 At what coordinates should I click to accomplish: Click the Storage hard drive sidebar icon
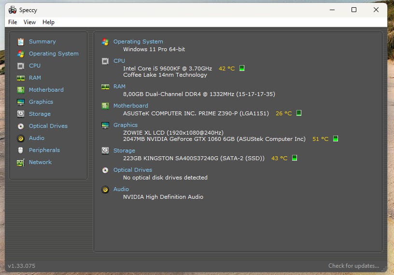21,114
